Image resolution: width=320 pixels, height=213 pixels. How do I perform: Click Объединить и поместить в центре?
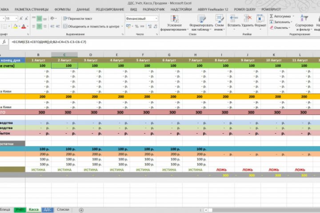[91, 26]
